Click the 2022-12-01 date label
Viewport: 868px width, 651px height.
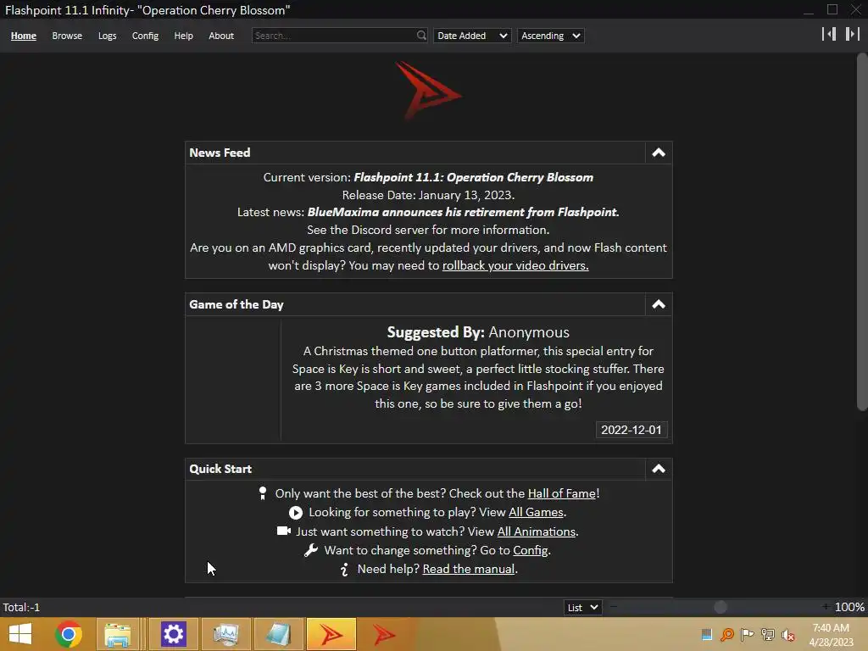point(631,430)
